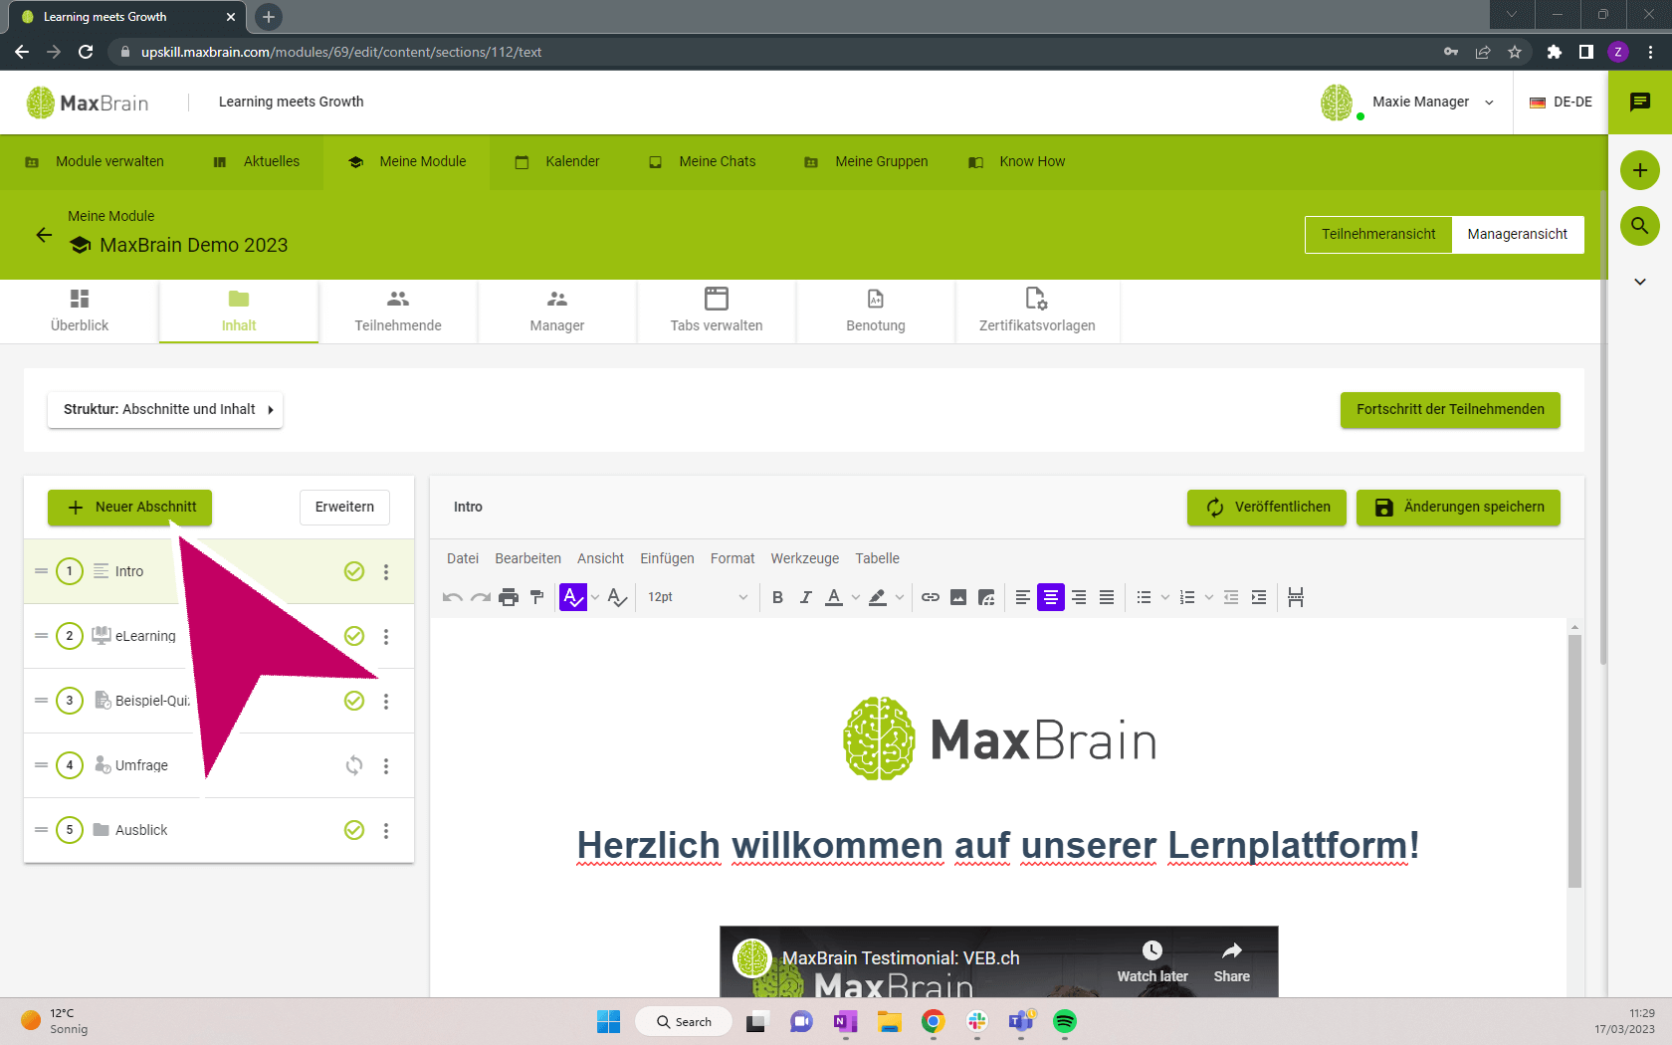The image size is (1672, 1045).
Task: Toggle bold formatting
Action: point(777,597)
